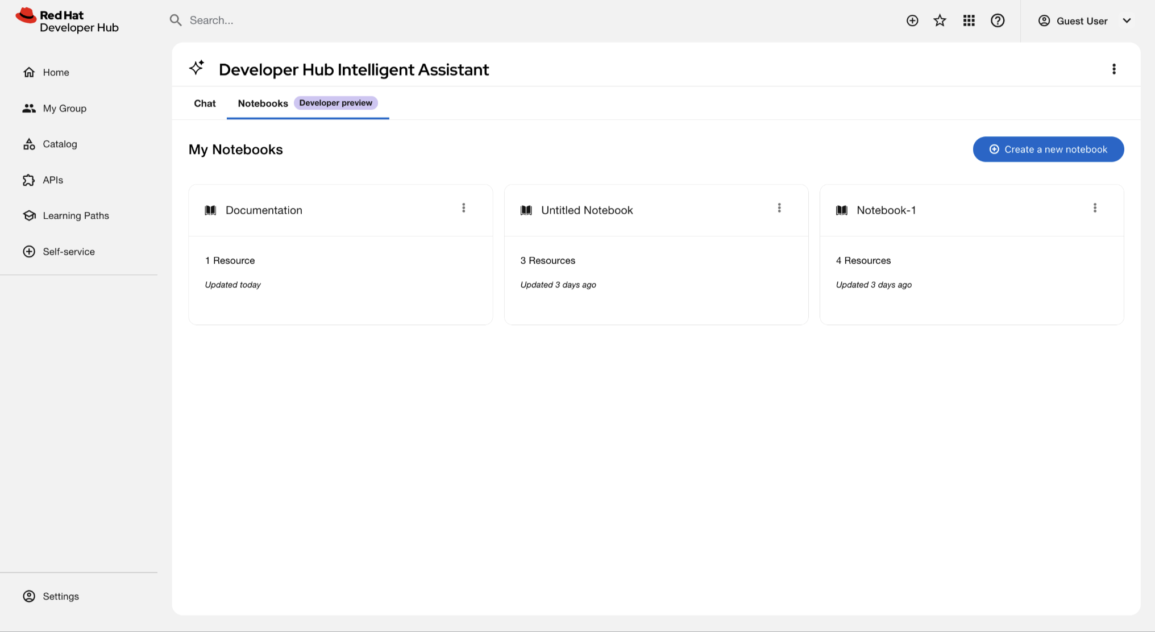Open starred items via star icon
Viewport: 1155px width, 632px height.
pos(940,20)
